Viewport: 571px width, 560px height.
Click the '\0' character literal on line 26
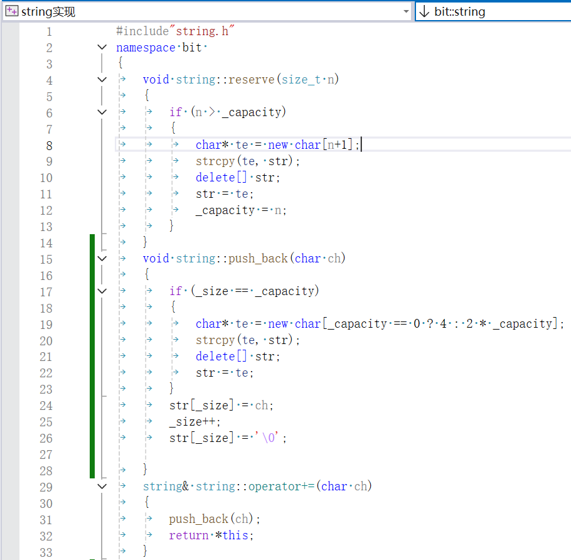click(267, 438)
